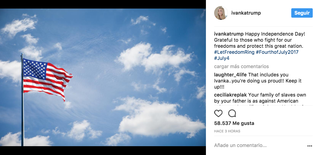Select the post caption text
This screenshot has height=155, width=321.
click(256, 46)
